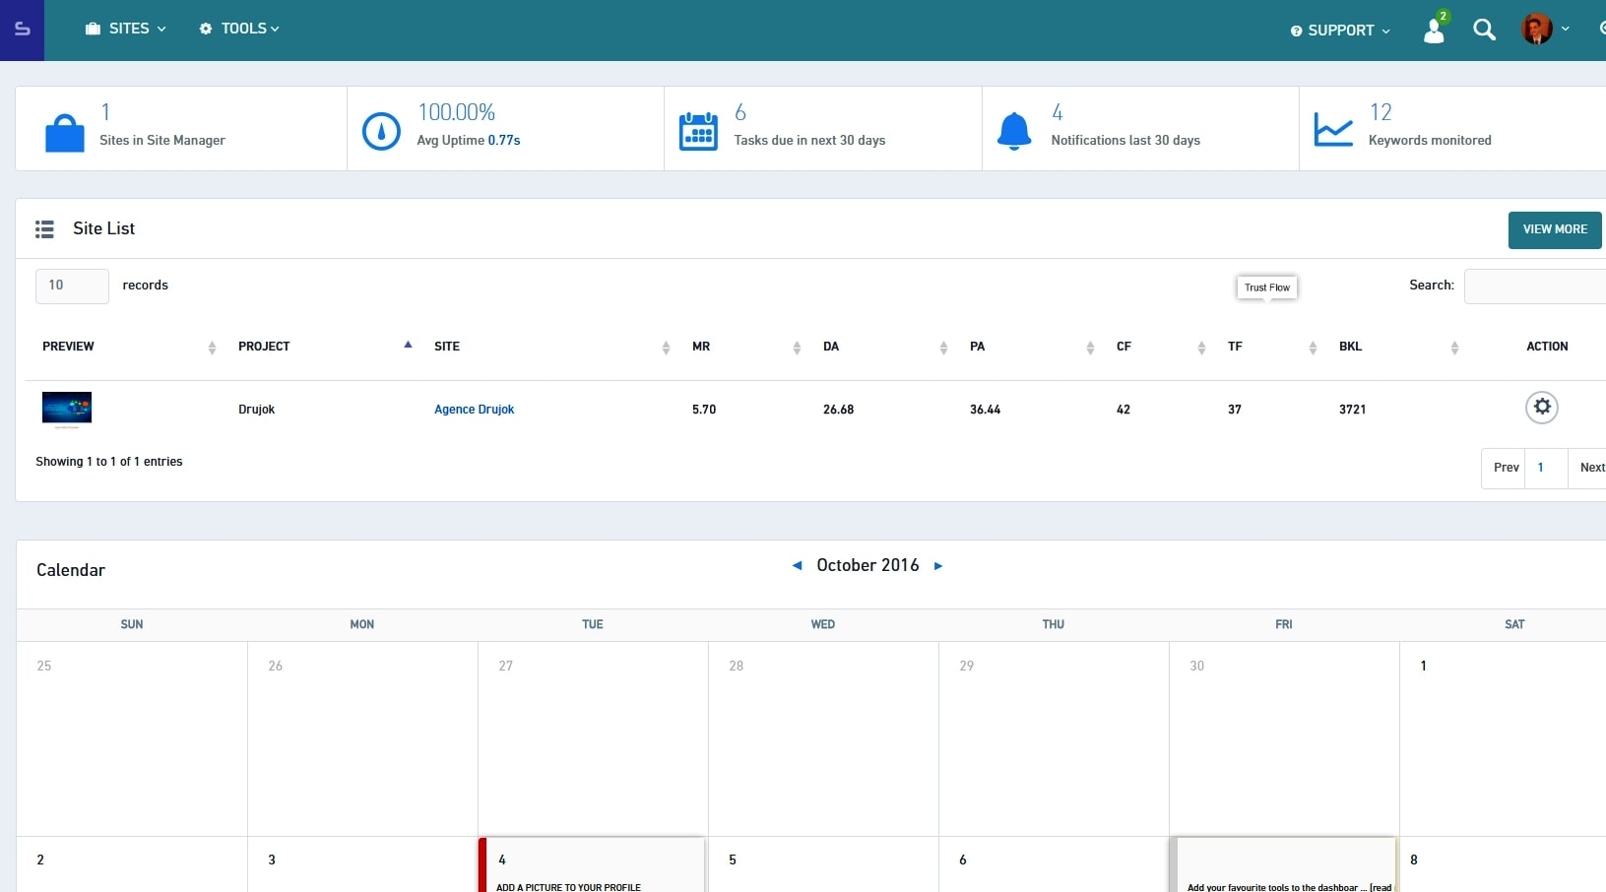Image resolution: width=1606 pixels, height=892 pixels.
Task: Click the tasks calendar icon
Action: (698, 131)
